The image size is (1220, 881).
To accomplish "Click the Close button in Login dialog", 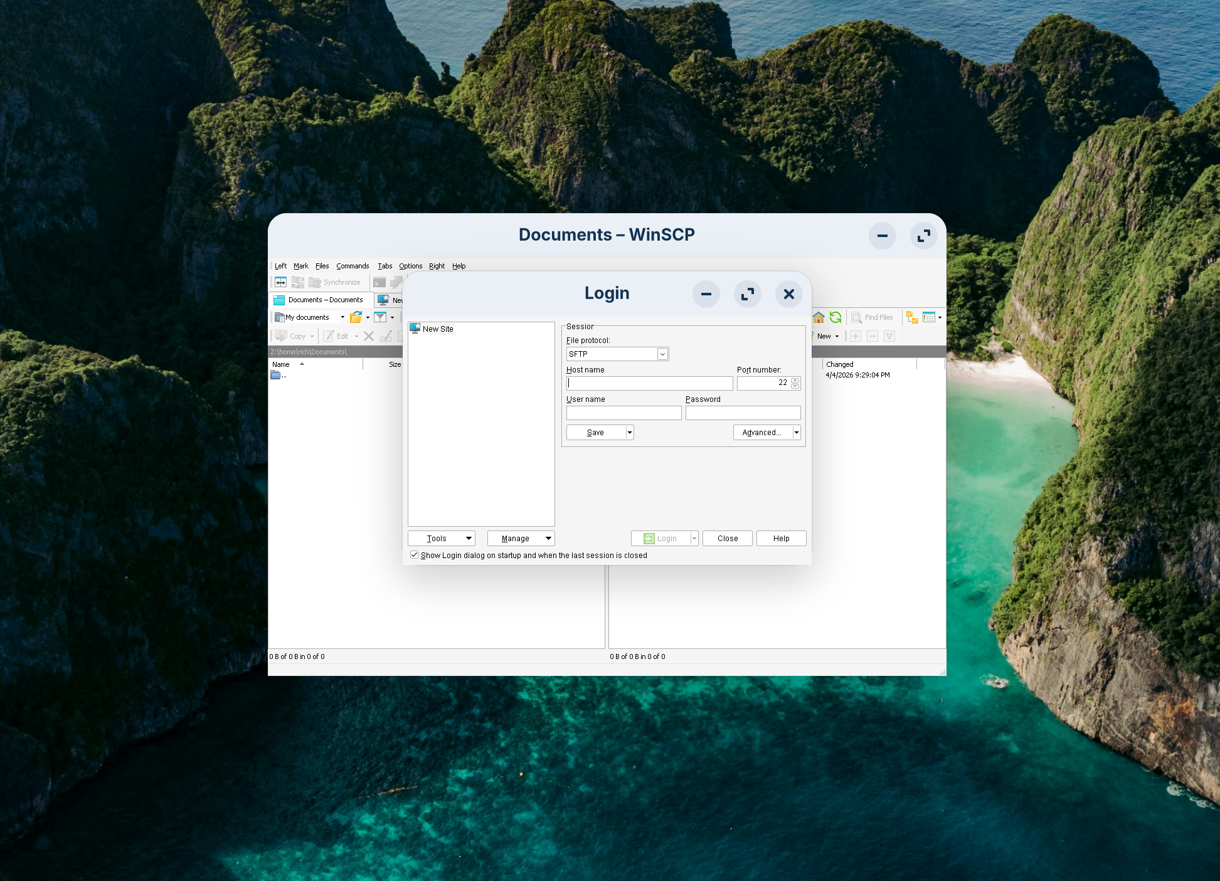I will [x=728, y=538].
